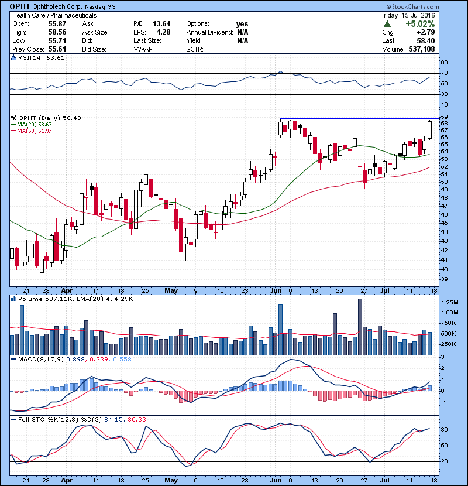Click the tallest volume bar above 1.25M
The image size is (468, 486).
[x=360, y=327]
